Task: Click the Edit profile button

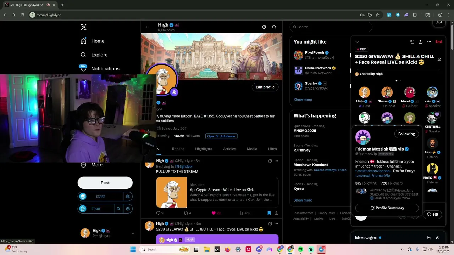Action: point(265,87)
